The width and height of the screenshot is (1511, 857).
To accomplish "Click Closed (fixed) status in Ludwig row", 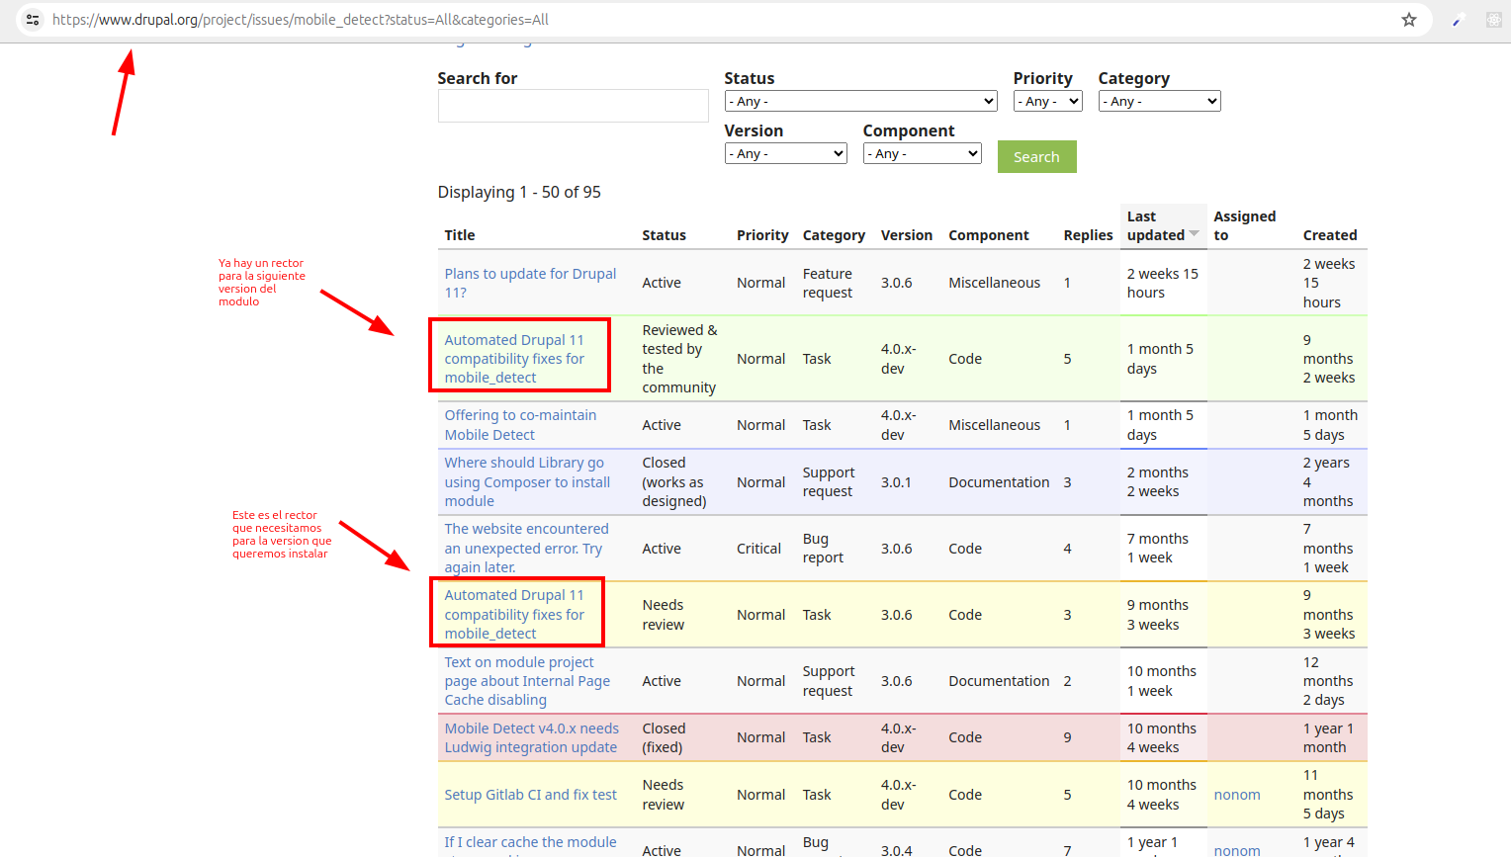I will 664,737.
